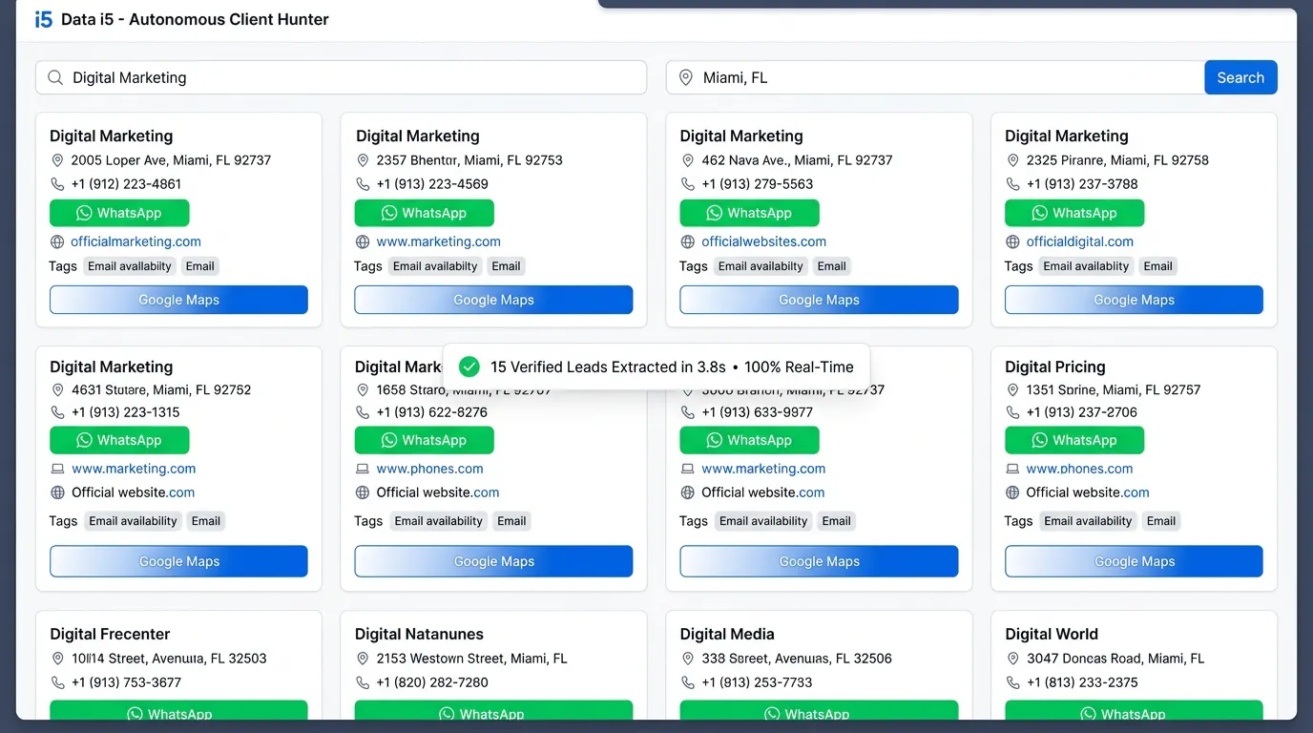The height and width of the screenshot is (733, 1313).
Task: Click the green checkmark in the Verified Leads toast
Action: [469, 366]
